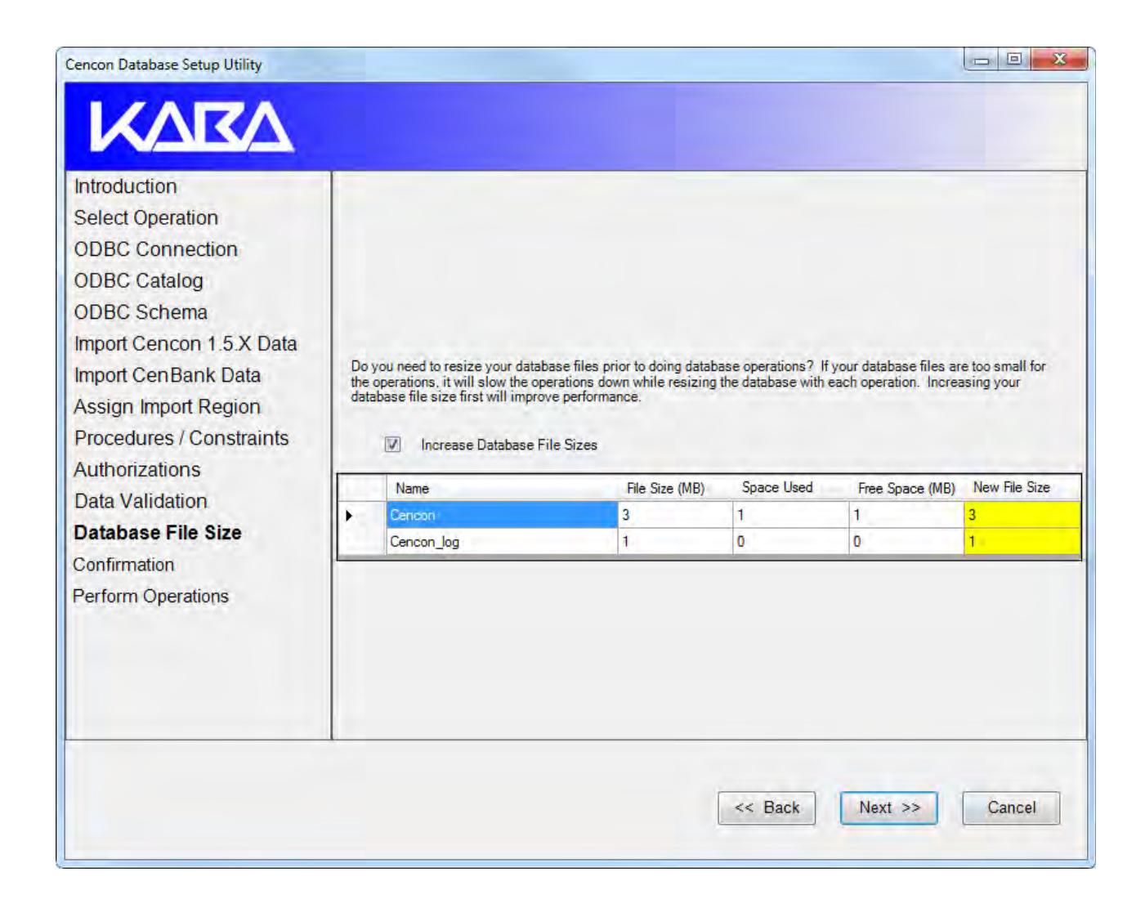Image resolution: width=1145 pixels, height=908 pixels.
Task: Go to the Authorizations step
Action: [x=137, y=470]
